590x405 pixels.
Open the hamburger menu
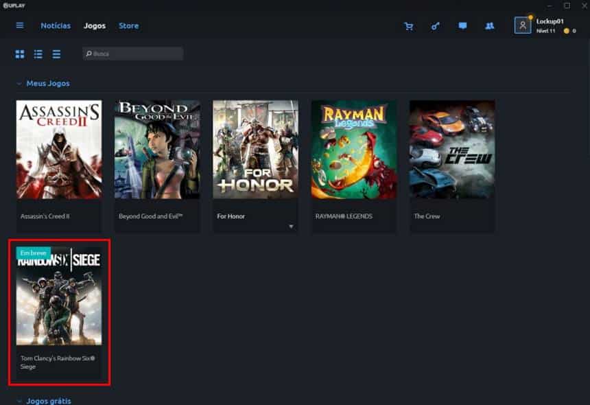pos(20,25)
